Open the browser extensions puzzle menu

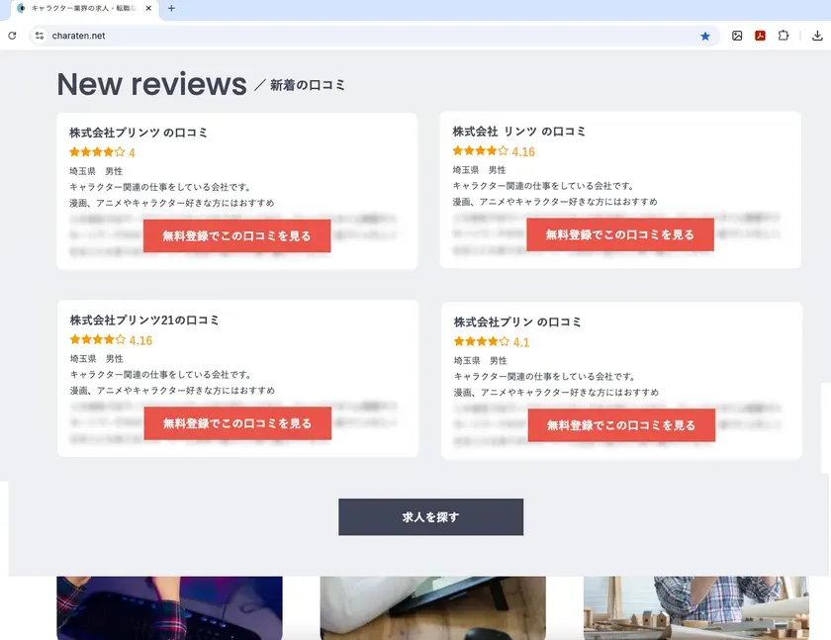coord(784,35)
